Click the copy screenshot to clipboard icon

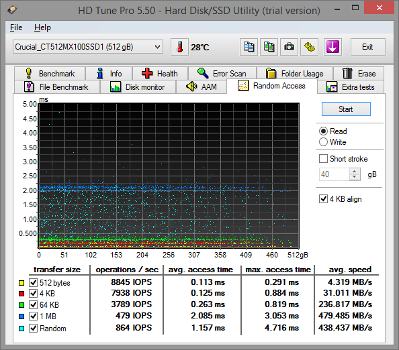269,47
